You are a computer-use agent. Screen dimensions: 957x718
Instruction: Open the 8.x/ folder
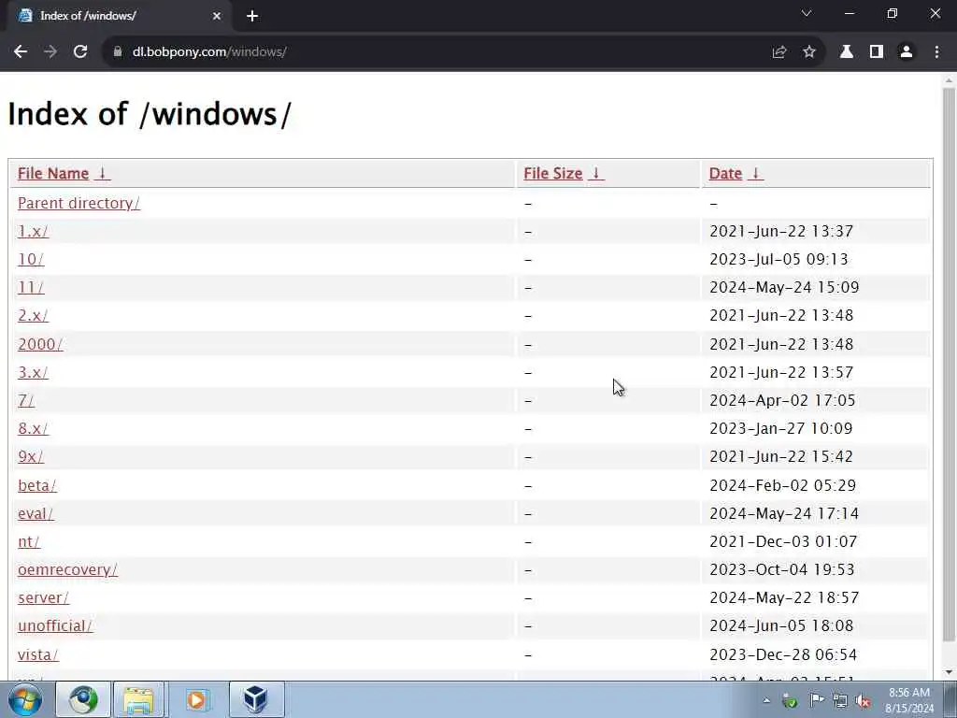[x=33, y=428]
